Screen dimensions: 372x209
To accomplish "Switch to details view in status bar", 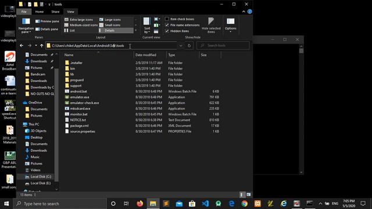I will (x=242, y=194).
